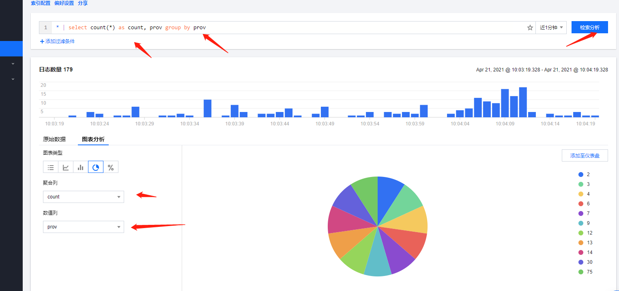Star the current query as favorite
Viewport: 619px width, 291px height.
coord(530,28)
